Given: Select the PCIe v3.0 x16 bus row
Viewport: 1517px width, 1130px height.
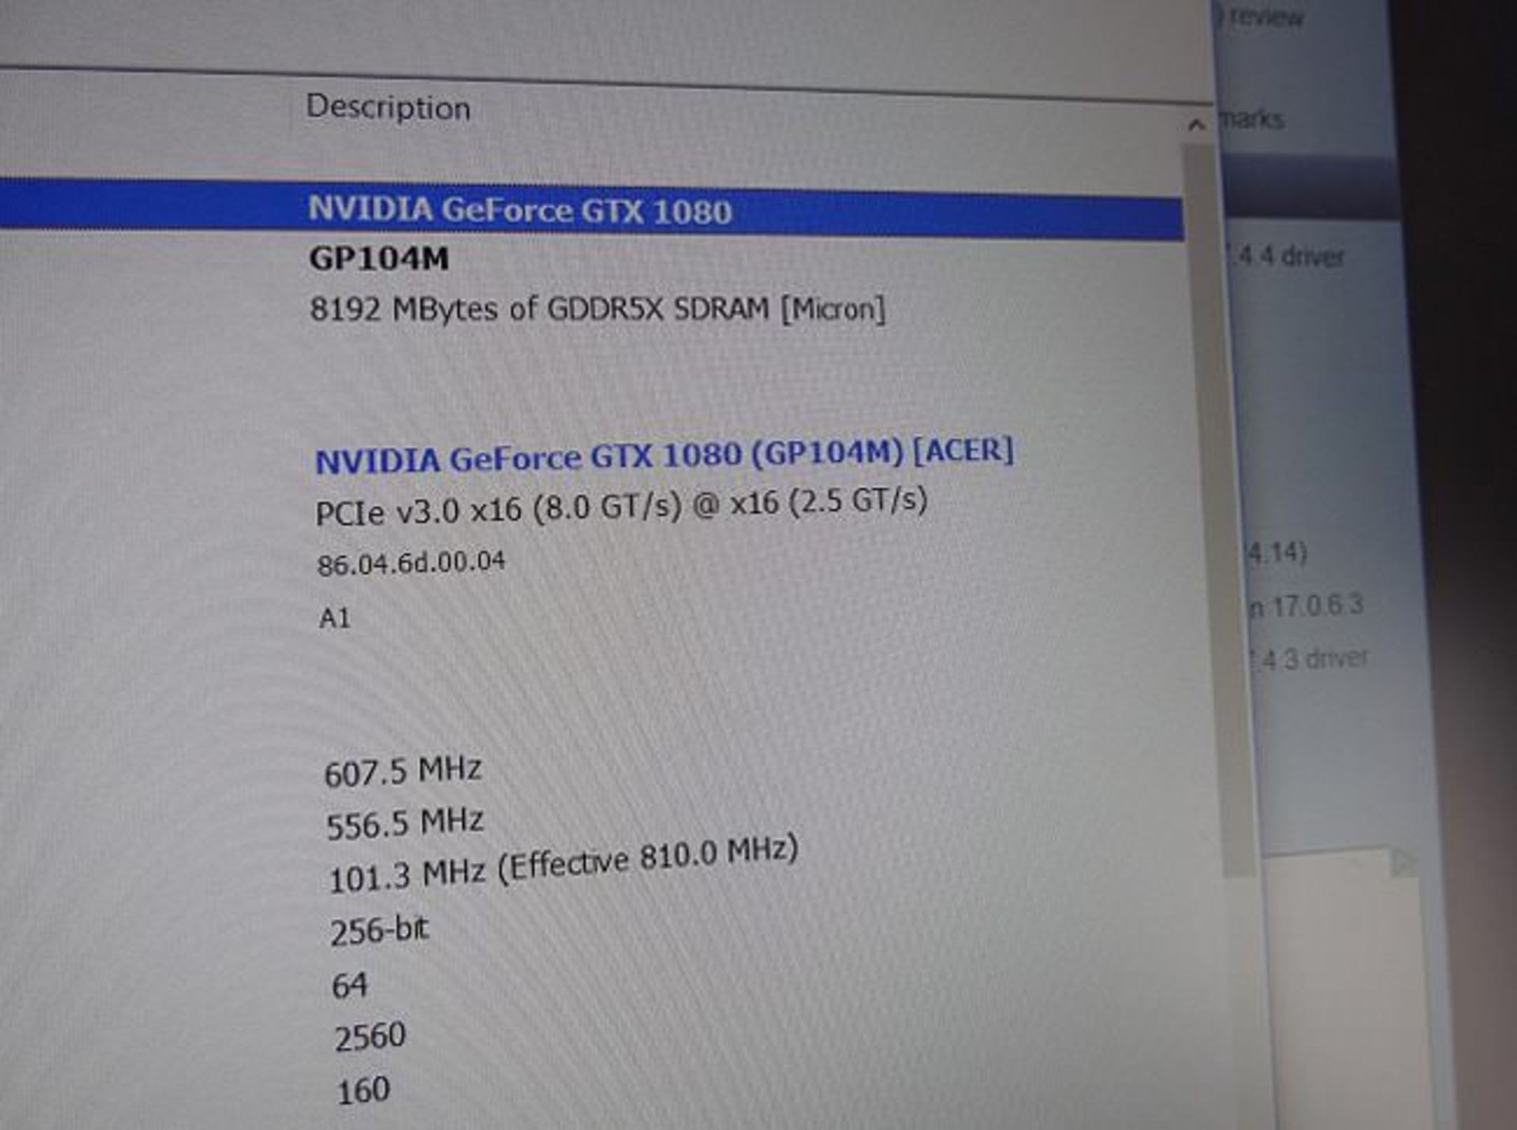Looking at the screenshot, I should point(621,507).
